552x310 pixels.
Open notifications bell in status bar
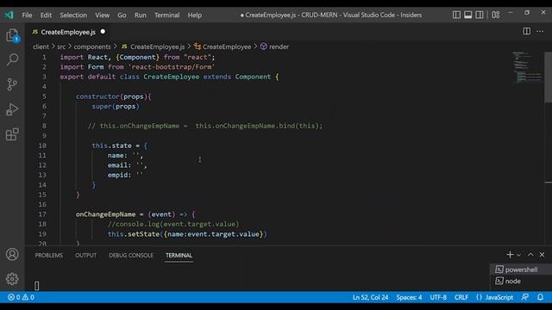coord(541,297)
